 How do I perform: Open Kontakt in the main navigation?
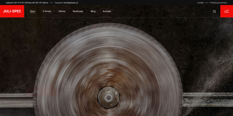click(x=107, y=11)
